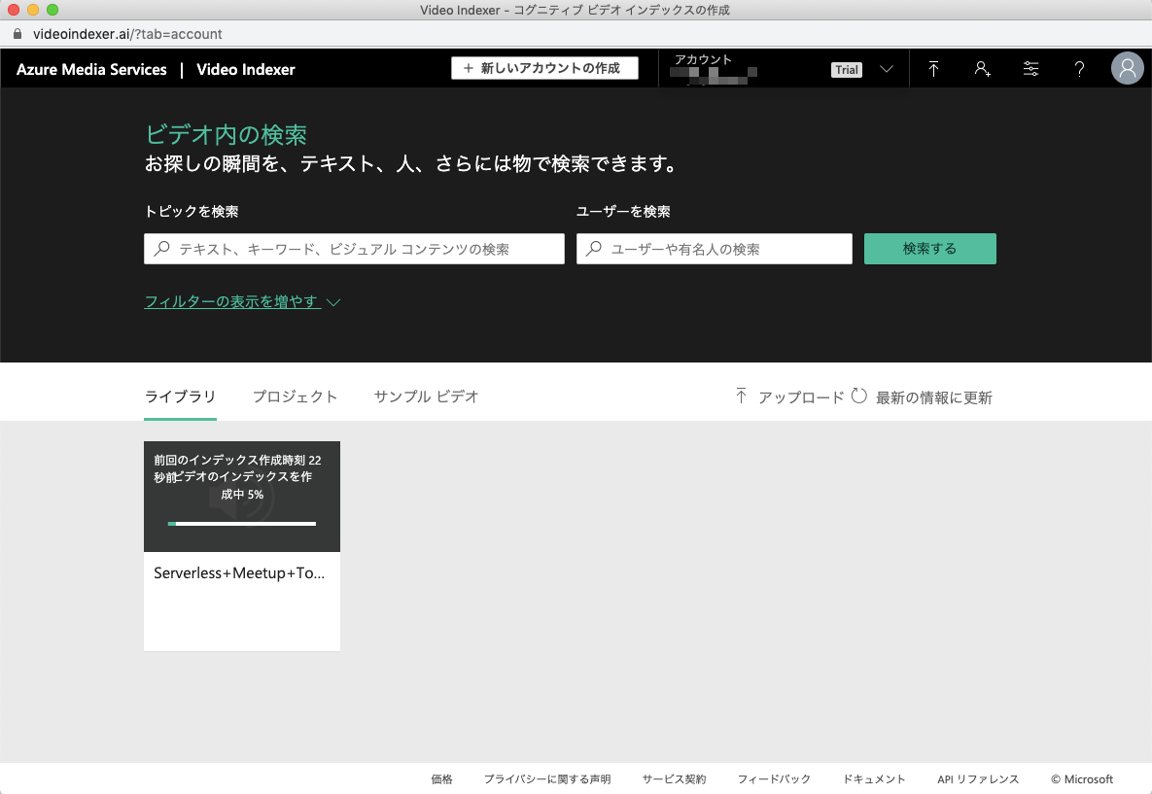Click the upload icon next to ライブラリ tabs
This screenshot has width=1152, height=794.
[740, 396]
